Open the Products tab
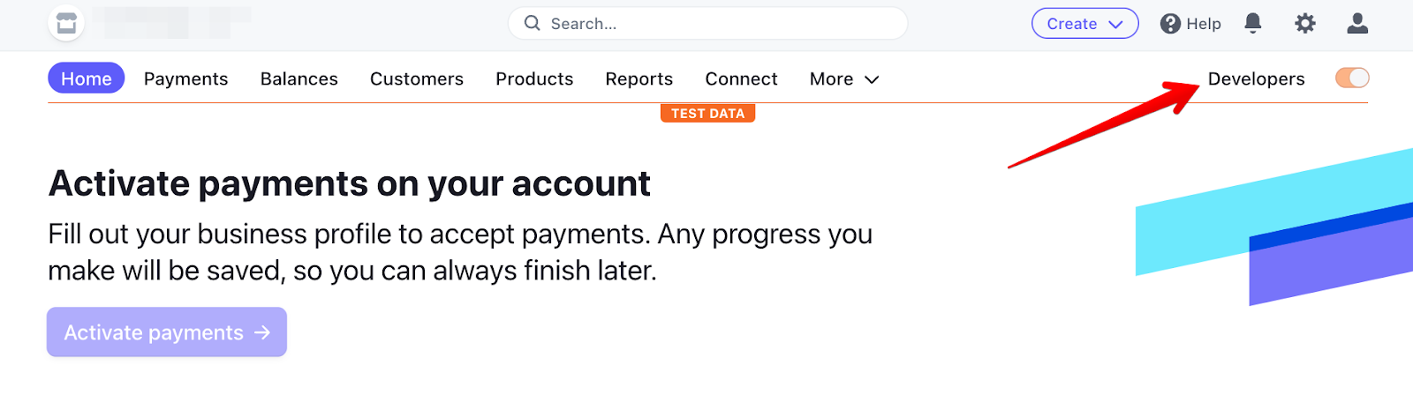 (534, 78)
